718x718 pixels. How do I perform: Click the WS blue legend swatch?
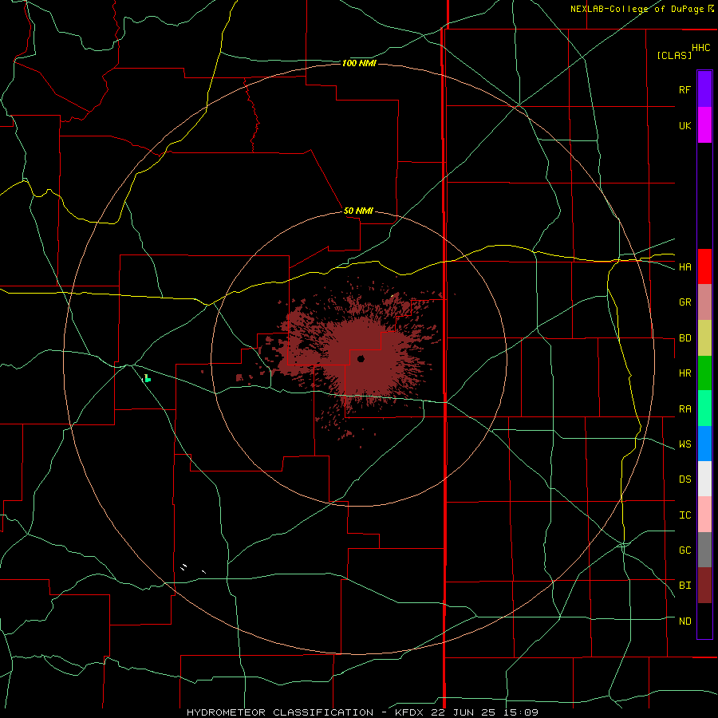[x=704, y=444]
